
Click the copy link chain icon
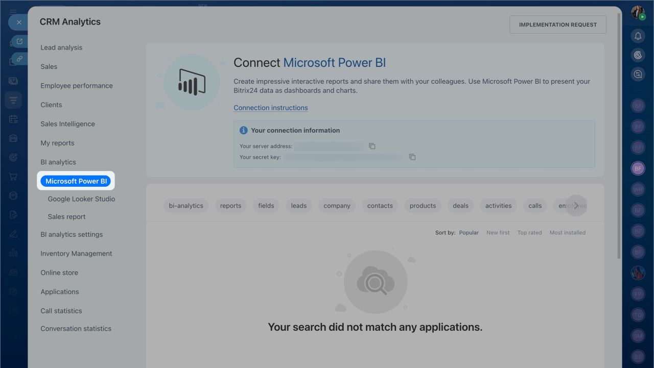point(19,59)
